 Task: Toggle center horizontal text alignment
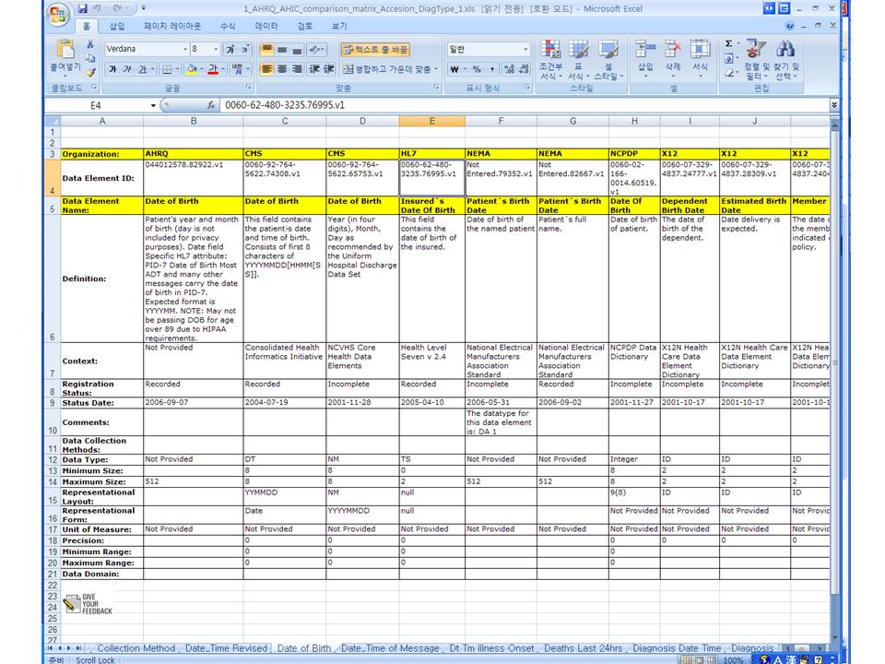point(282,69)
